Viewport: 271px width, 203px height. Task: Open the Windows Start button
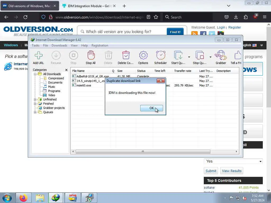pos(7,198)
